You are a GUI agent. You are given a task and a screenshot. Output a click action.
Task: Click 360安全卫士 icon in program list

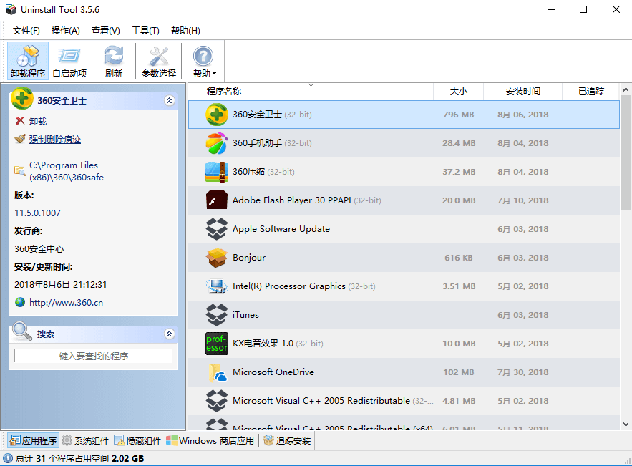(x=217, y=115)
